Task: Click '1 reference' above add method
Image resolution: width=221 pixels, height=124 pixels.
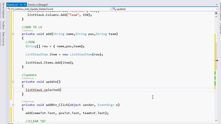Action: point(27,31)
